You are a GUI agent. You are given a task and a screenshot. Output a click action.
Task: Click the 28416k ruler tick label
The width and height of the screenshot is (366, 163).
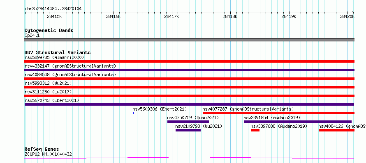(113, 16)
